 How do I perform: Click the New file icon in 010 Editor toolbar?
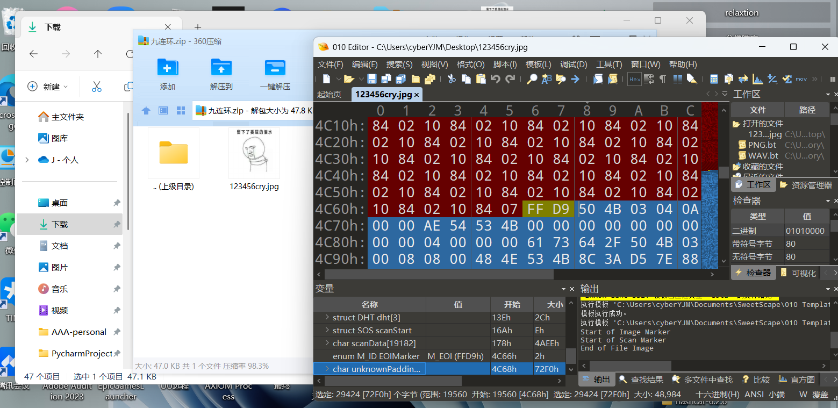click(326, 79)
